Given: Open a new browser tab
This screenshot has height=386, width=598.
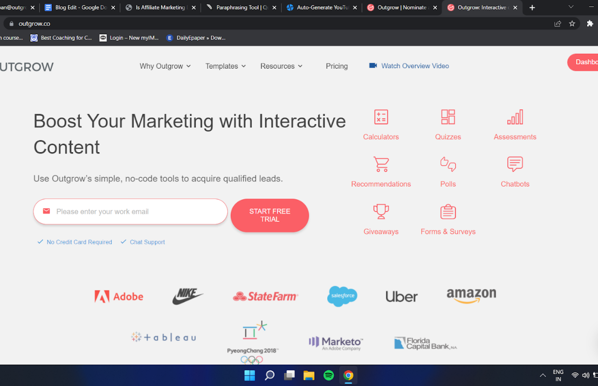Looking at the screenshot, I should (x=532, y=7).
